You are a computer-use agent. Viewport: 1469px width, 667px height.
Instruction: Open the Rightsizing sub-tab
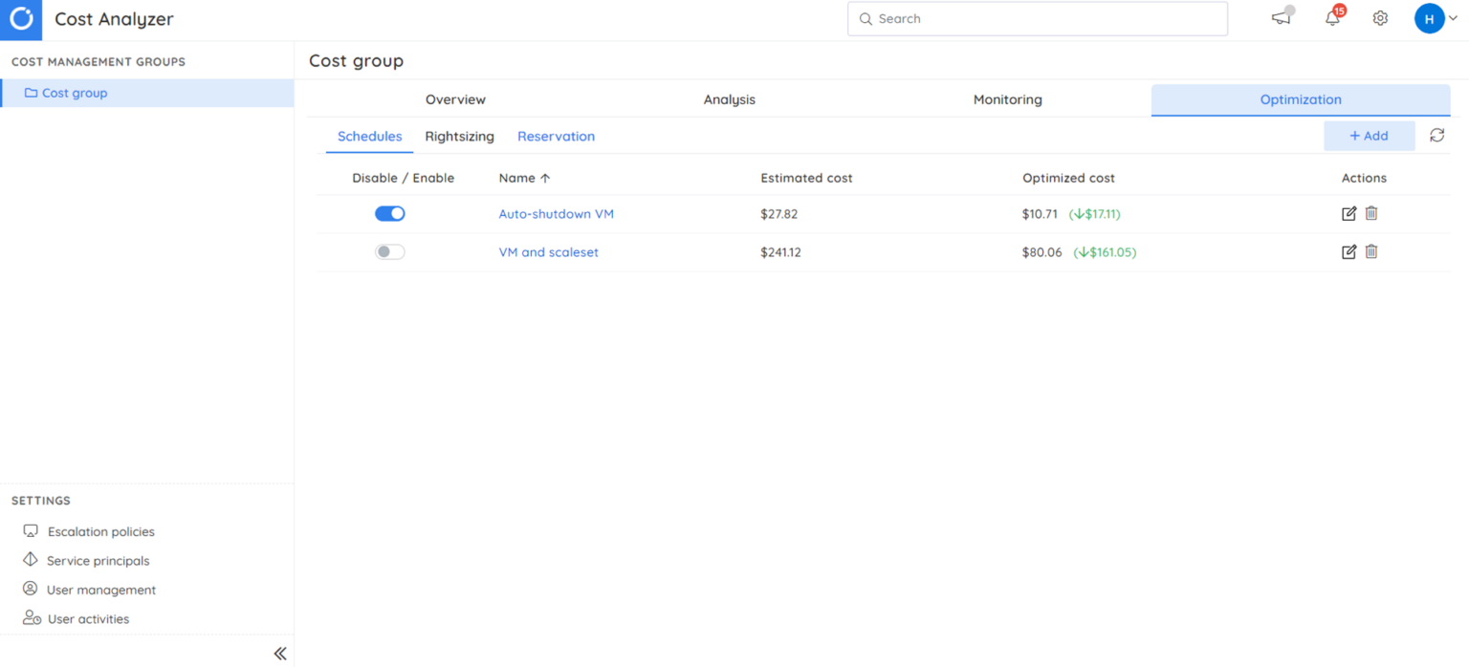point(459,137)
